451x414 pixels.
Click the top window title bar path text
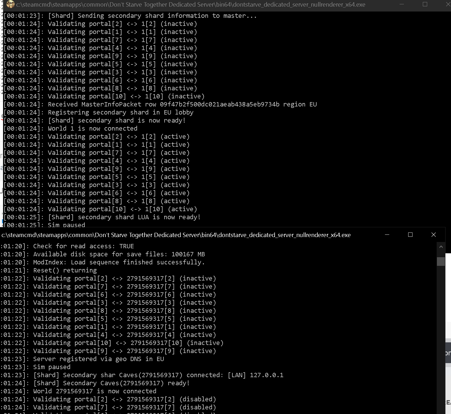pyautogui.click(x=191, y=5)
